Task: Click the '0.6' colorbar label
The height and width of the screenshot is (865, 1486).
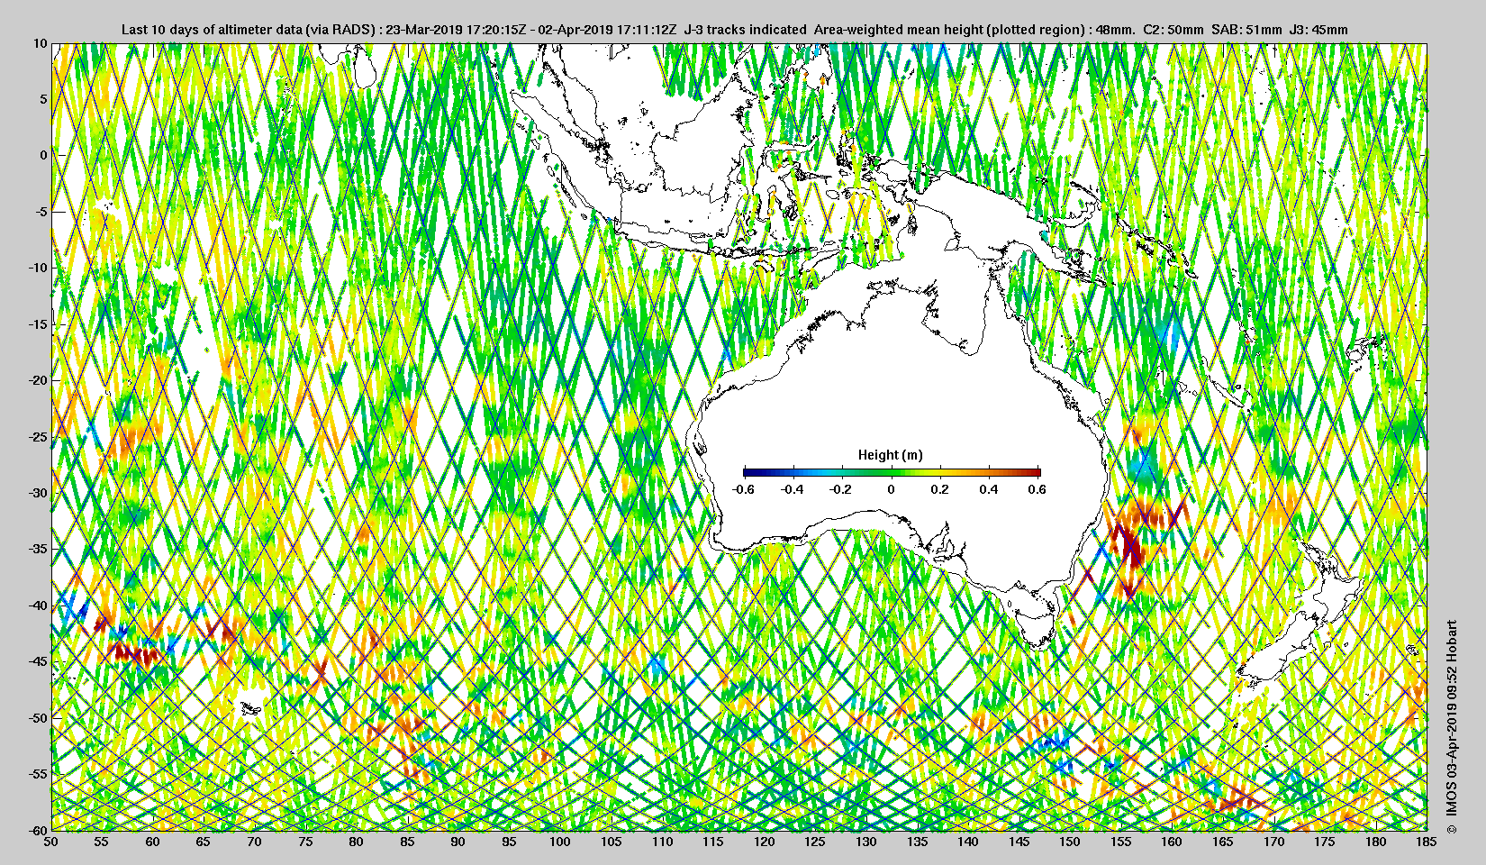Action: (x=1037, y=489)
